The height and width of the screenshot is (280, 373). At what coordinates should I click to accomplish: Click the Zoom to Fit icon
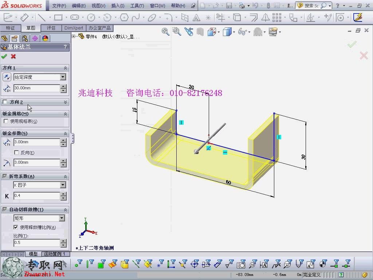click(x=165, y=31)
